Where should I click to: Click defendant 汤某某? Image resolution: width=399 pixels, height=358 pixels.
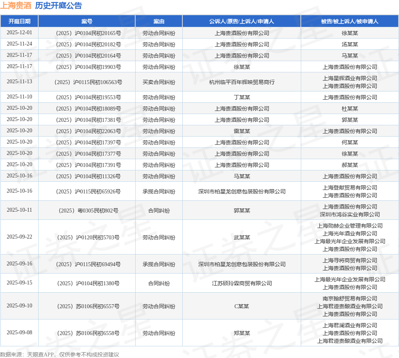click(x=350, y=44)
